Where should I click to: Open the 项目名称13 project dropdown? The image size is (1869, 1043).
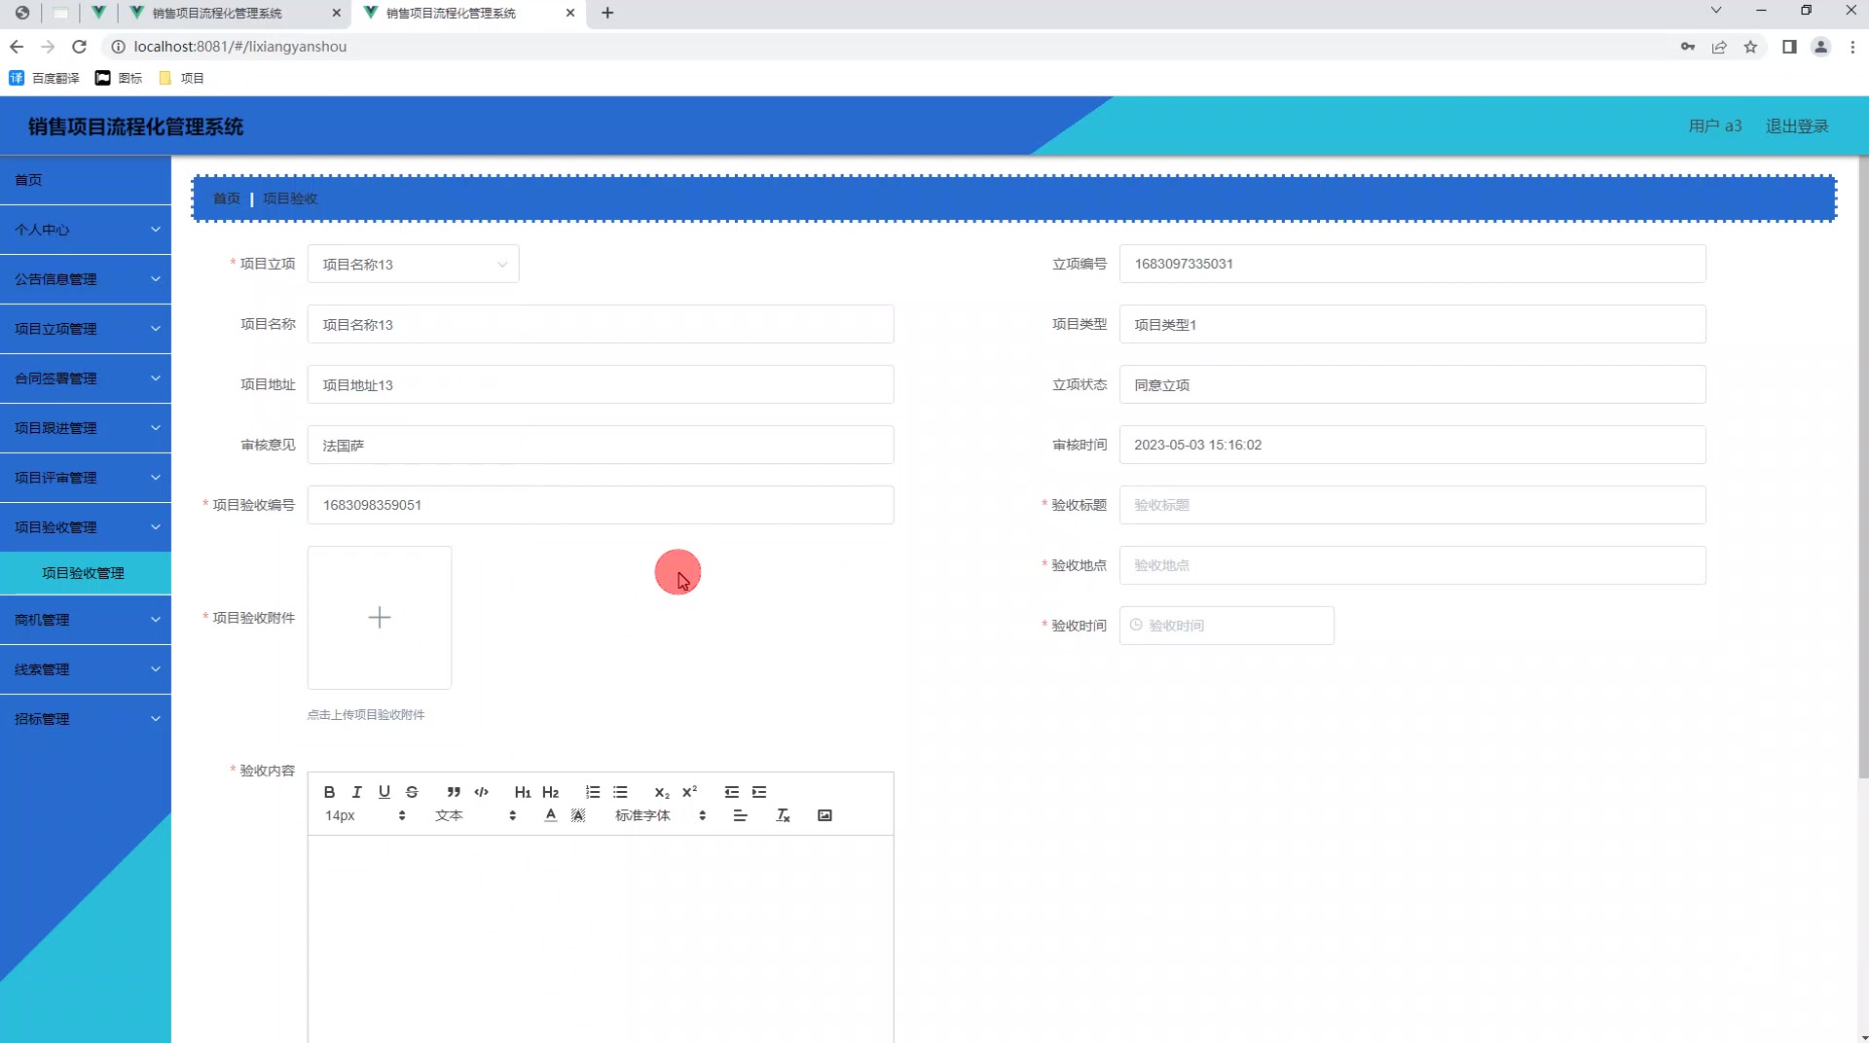413,264
